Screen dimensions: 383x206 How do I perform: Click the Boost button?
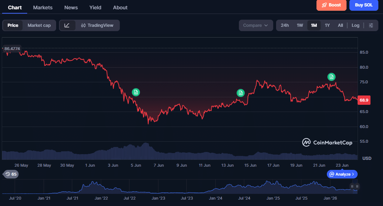332,5
